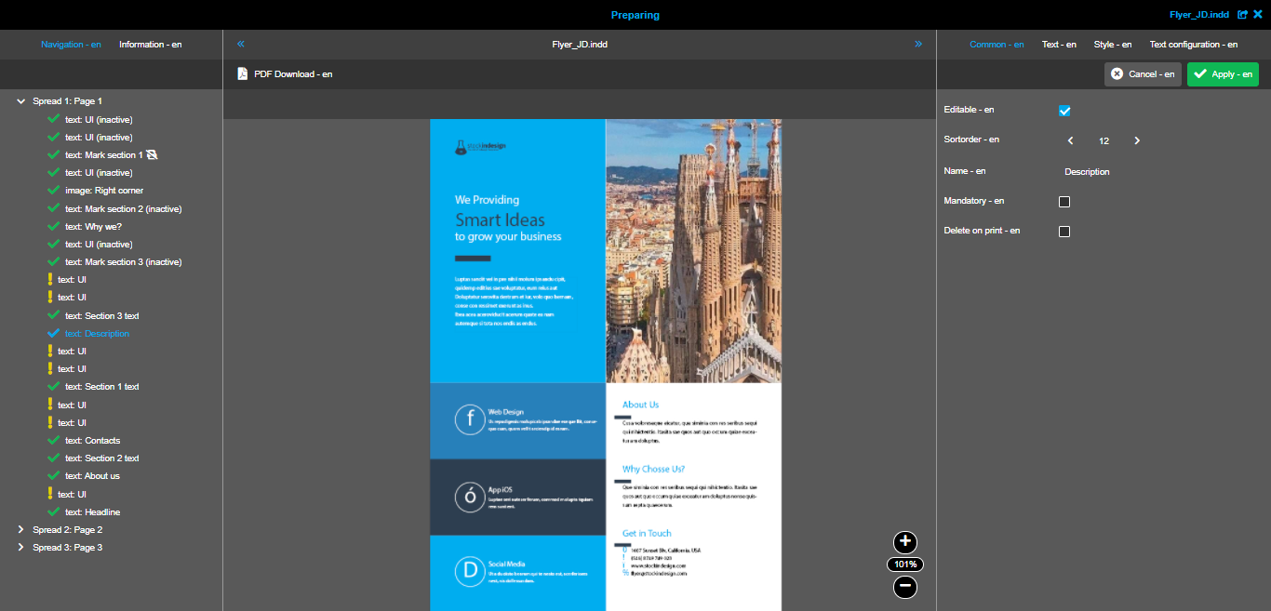Increase Sortorder with the right arrow
Image resolution: width=1271 pixels, height=611 pixels.
(1137, 140)
